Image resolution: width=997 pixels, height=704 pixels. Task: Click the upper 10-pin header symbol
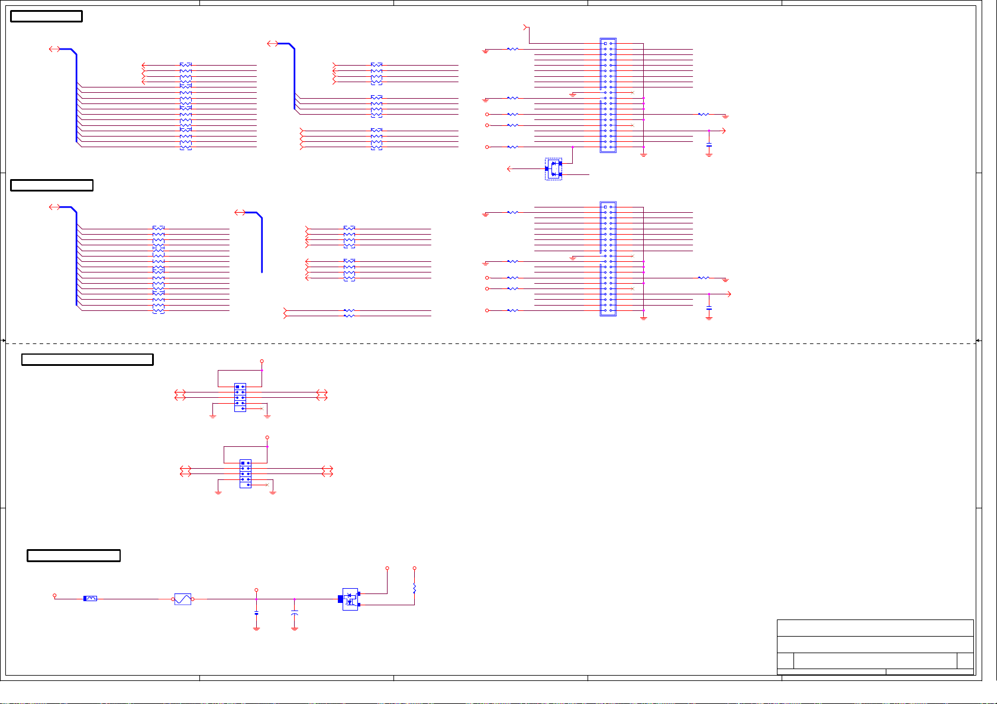(x=240, y=397)
